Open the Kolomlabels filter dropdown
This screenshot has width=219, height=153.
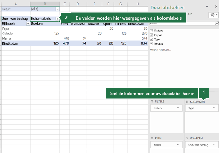click(58, 19)
